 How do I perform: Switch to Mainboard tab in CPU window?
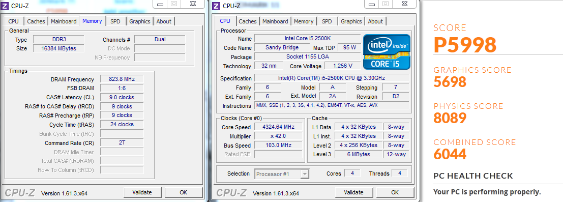[x=275, y=21]
